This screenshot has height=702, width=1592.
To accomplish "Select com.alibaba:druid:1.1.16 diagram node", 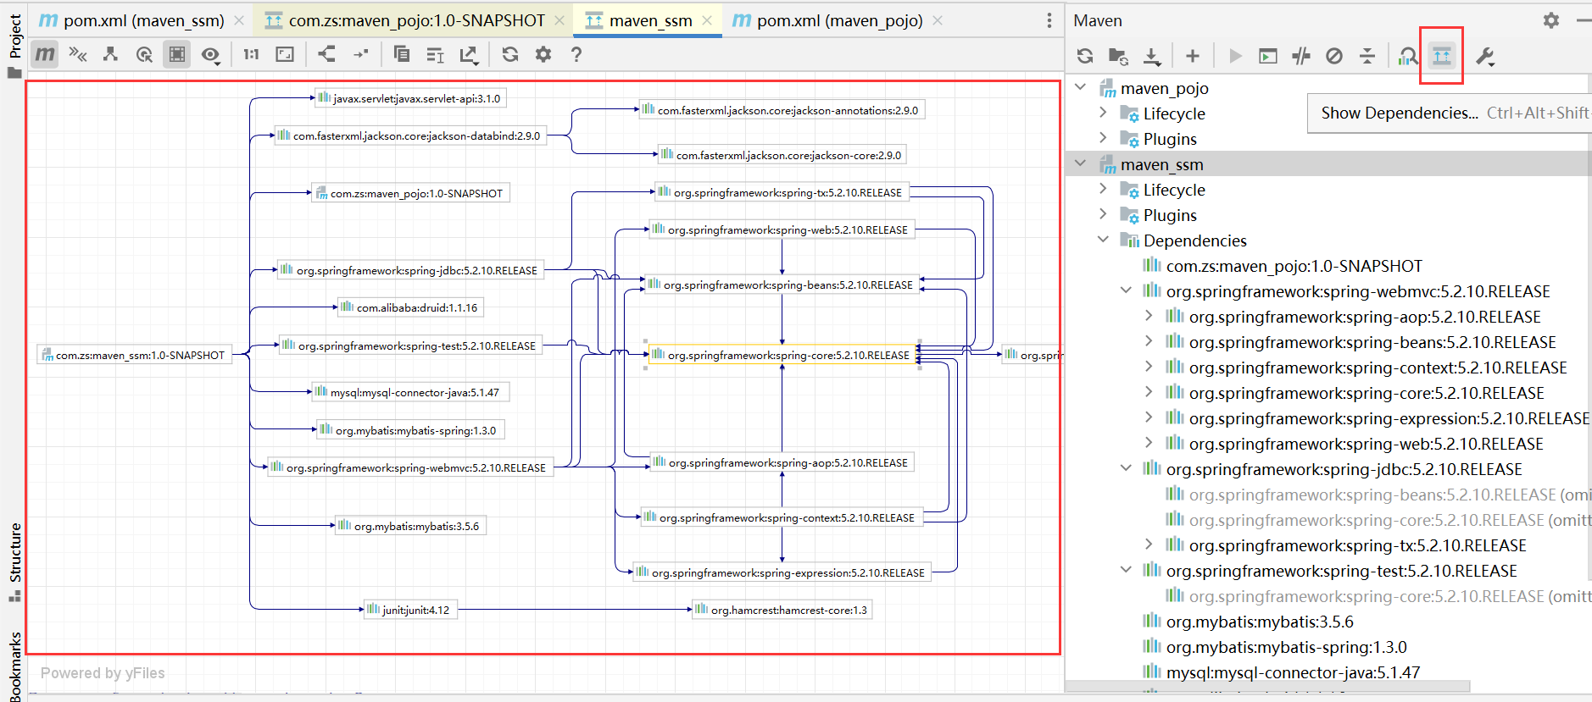I will click(x=410, y=307).
